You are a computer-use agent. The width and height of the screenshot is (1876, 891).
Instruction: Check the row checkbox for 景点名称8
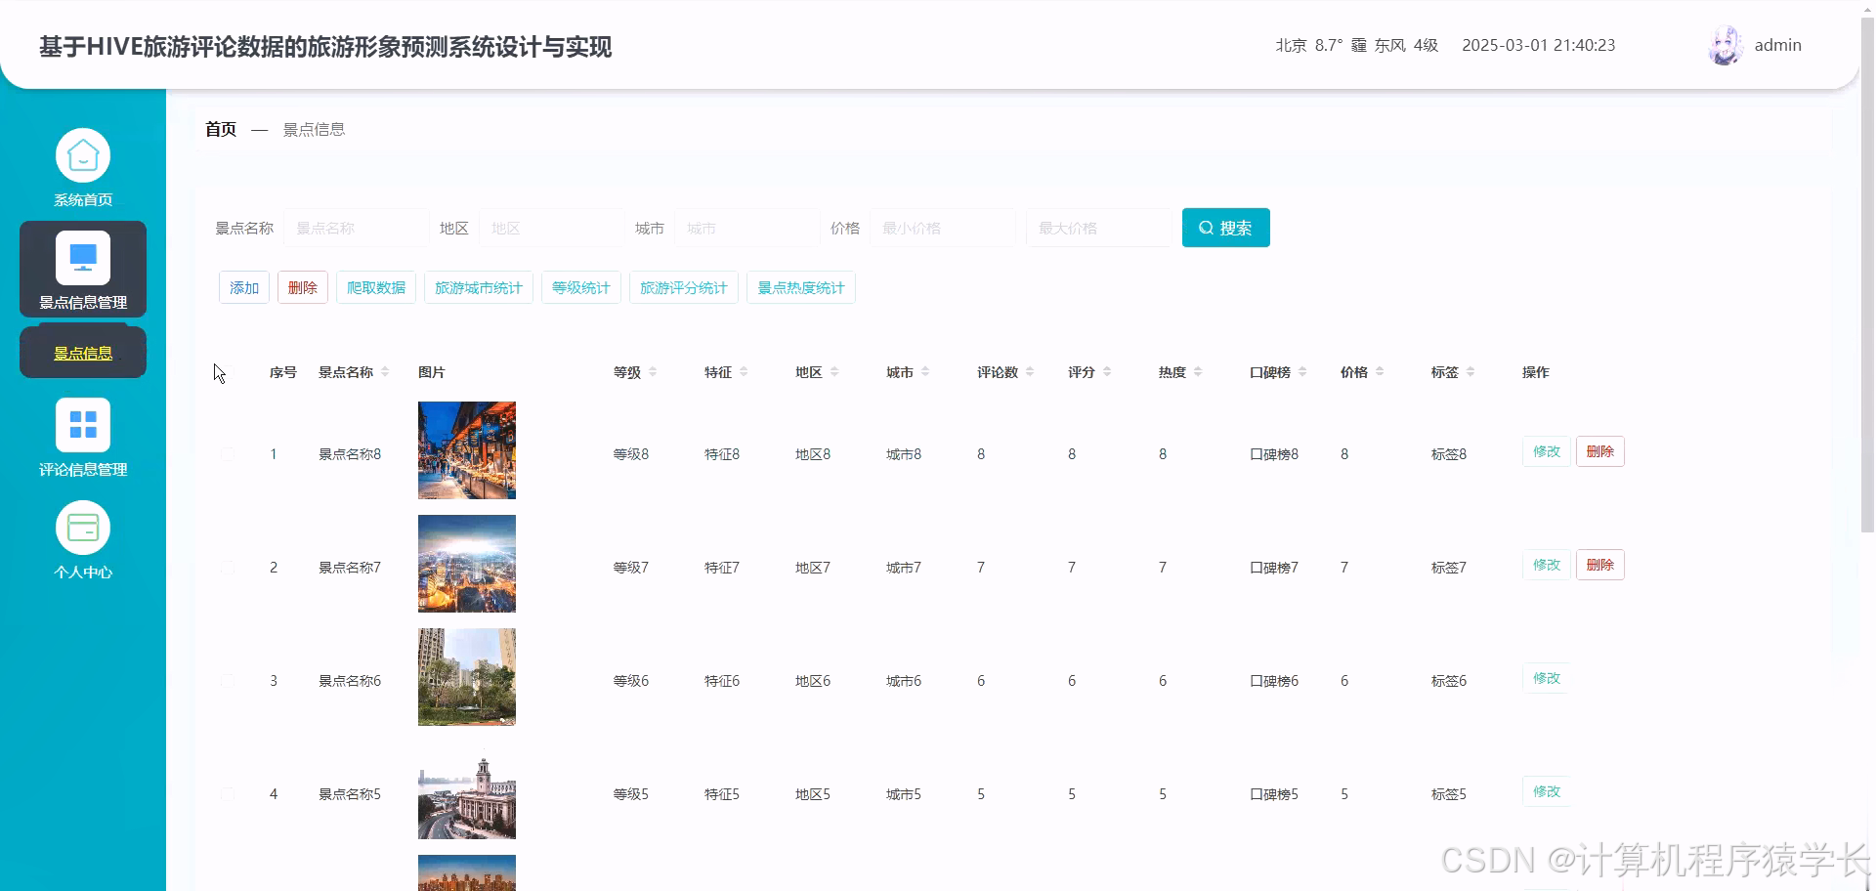(x=228, y=453)
